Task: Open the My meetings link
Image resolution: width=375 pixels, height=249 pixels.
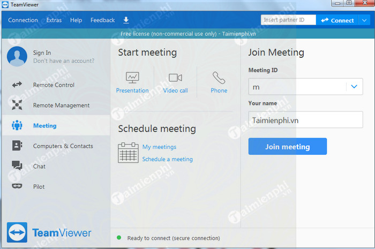Action: coord(159,147)
